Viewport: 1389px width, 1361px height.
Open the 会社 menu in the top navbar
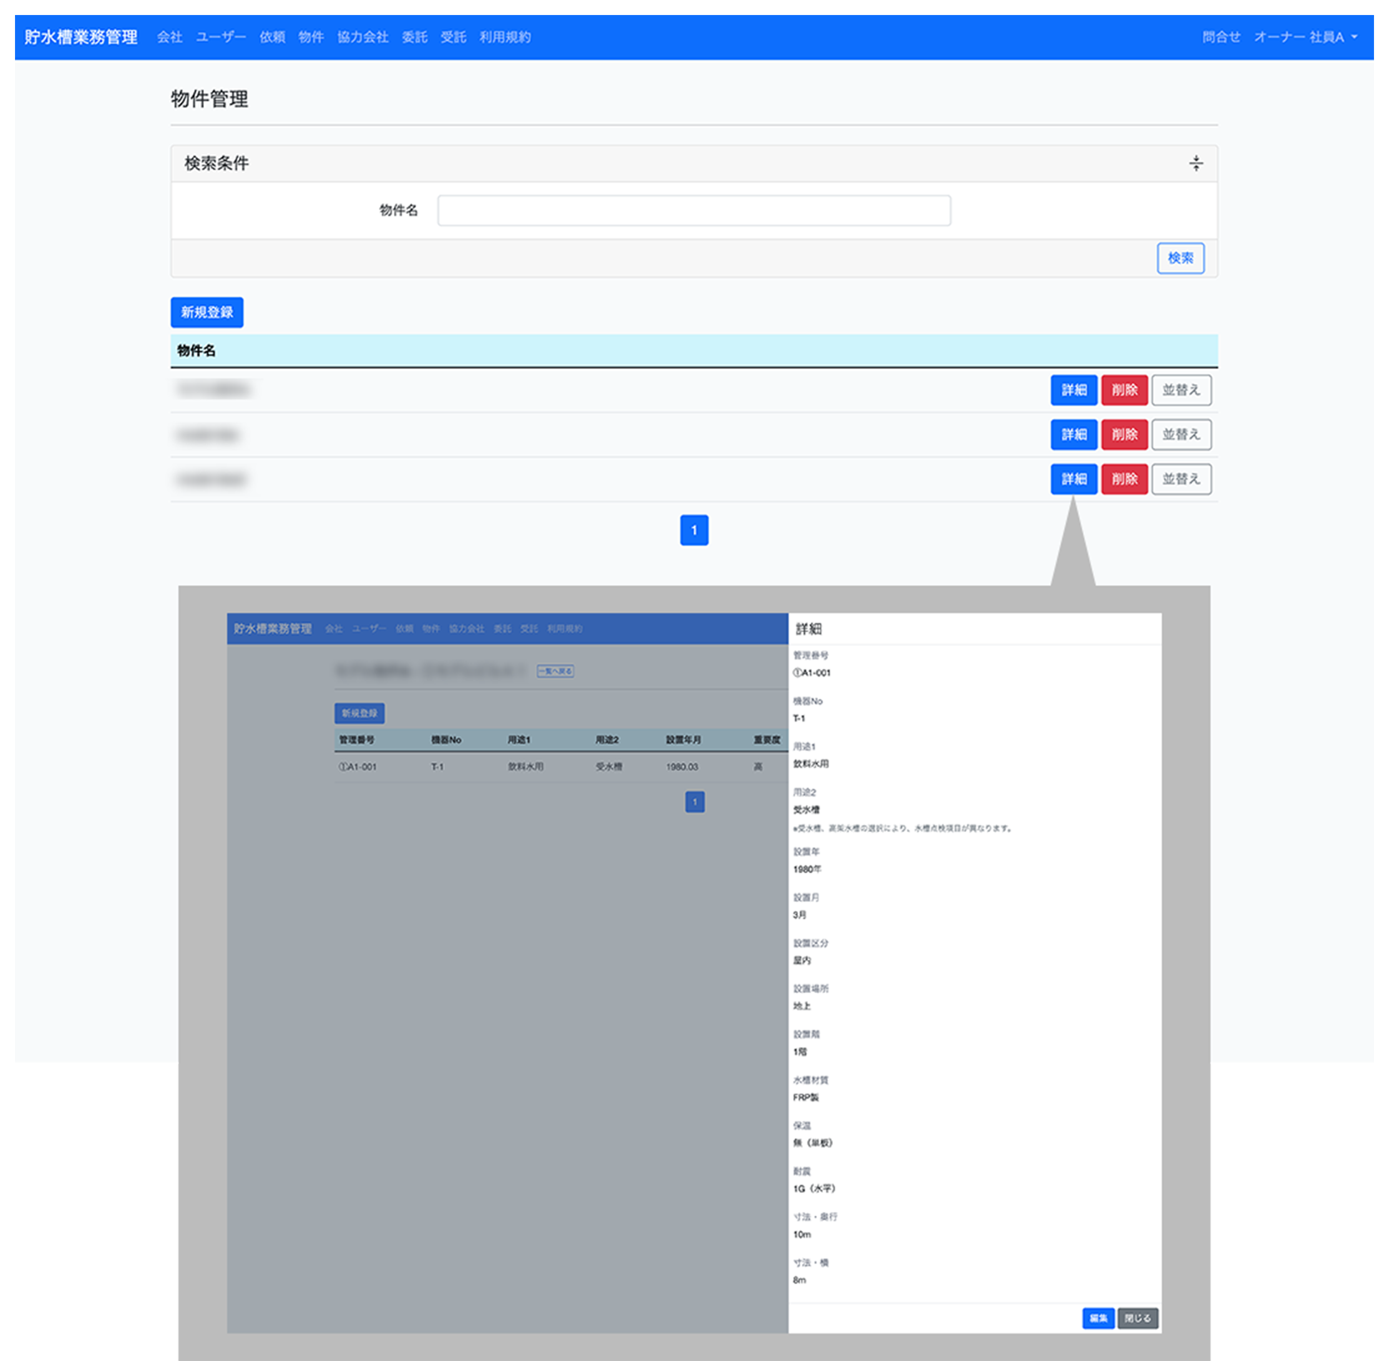click(x=170, y=37)
